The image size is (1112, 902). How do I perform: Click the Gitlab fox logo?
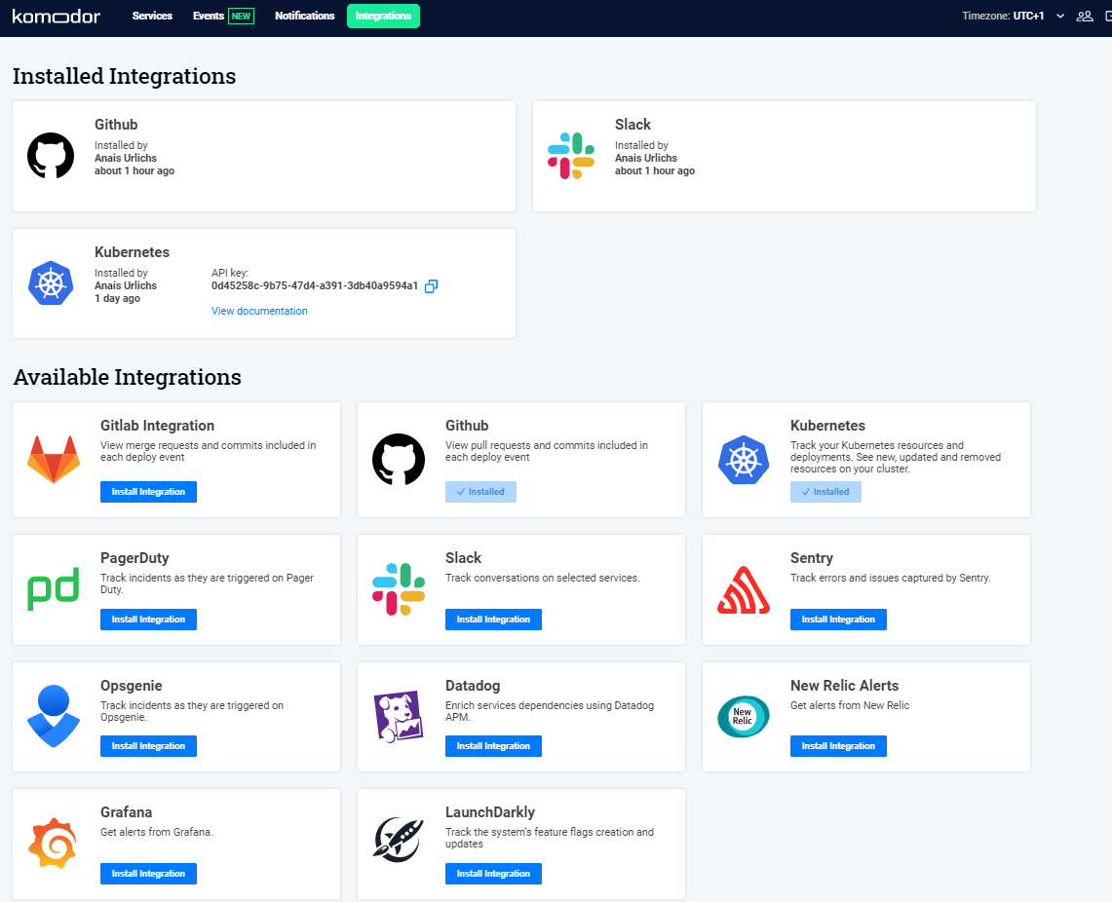pyautogui.click(x=54, y=459)
